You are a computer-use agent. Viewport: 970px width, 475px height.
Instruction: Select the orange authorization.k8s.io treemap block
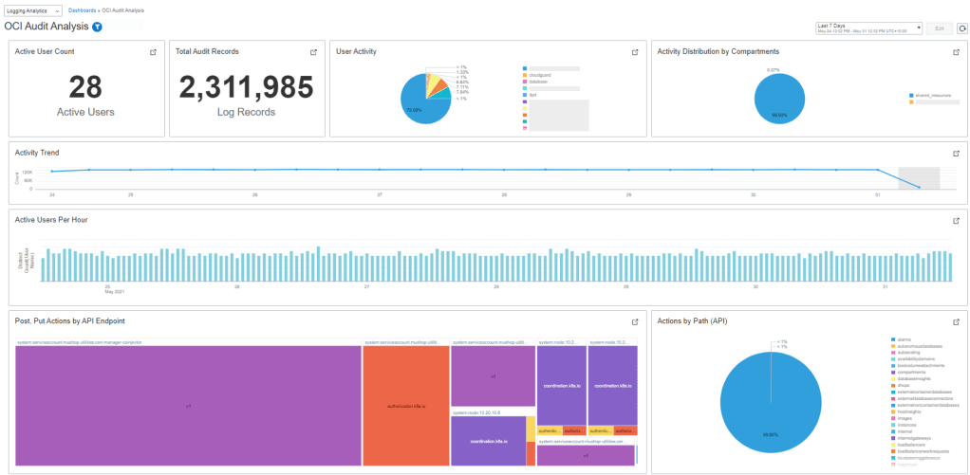[x=405, y=405]
